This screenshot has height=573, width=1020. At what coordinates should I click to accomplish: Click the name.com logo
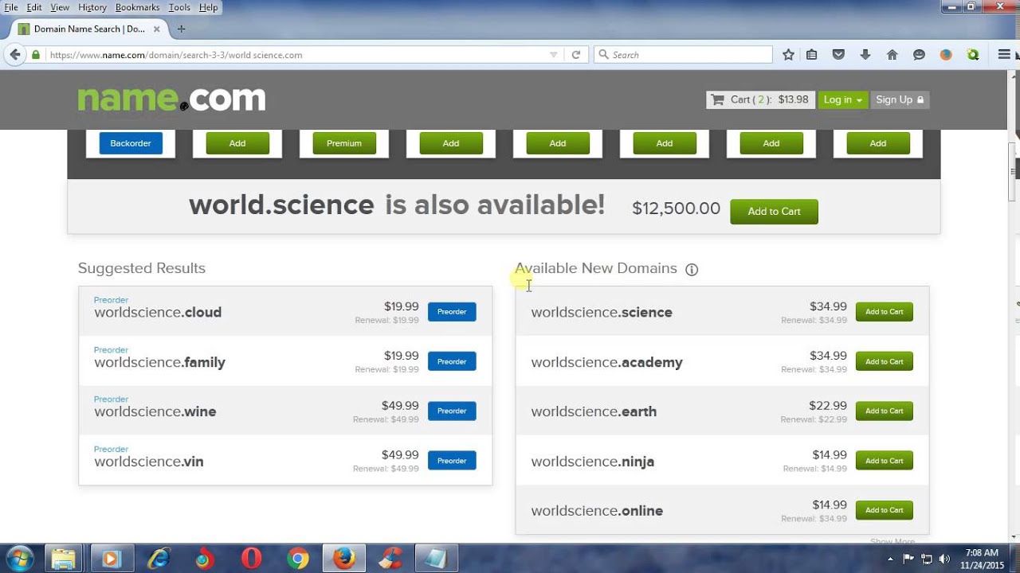pos(171,99)
